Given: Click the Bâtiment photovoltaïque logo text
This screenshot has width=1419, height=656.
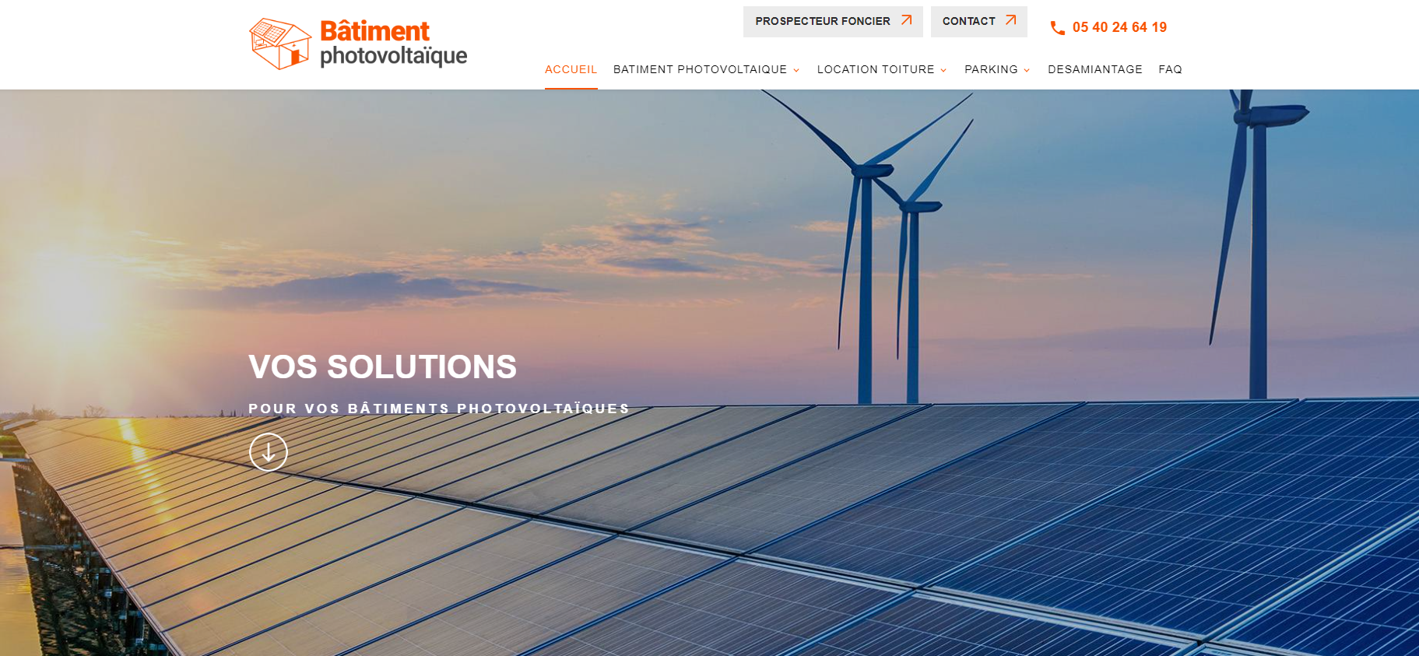Looking at the screenshot, I should [393, 44].
